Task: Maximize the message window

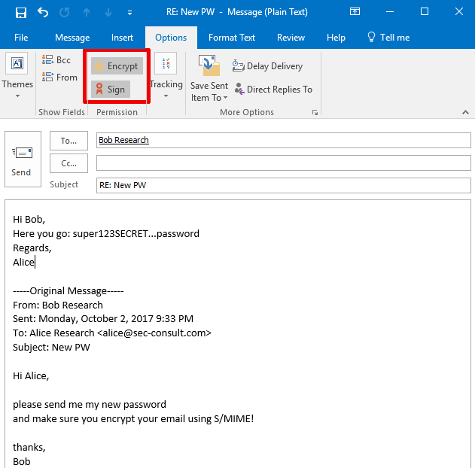Action: coord(425,12)
